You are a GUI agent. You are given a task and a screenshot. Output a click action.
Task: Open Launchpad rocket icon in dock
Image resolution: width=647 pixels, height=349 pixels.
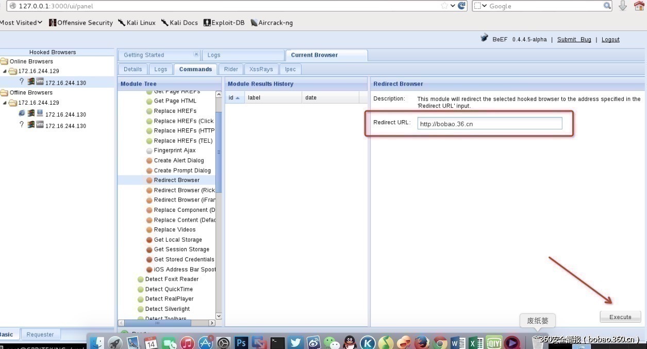(115, 343)
